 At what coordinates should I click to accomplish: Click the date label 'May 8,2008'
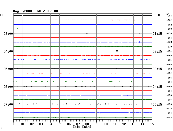[x=22, y=11]
